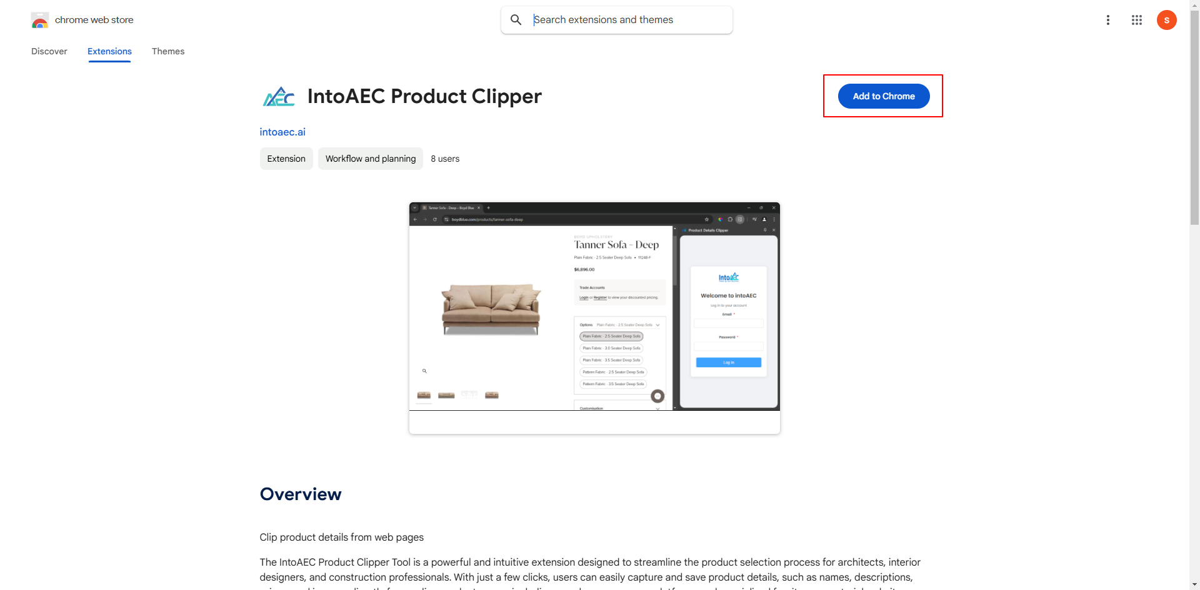This screenshot has width=1200, height=590.
Task: Open the Google apps grid launcher
Action: point(1137,20)
